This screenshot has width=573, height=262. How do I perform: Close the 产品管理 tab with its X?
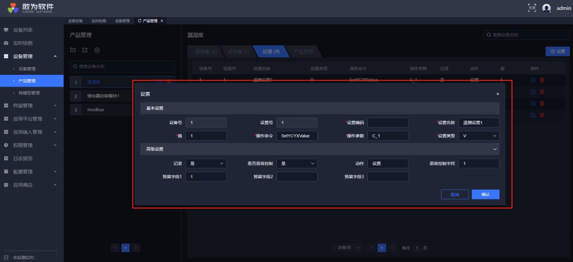[162, 21]
